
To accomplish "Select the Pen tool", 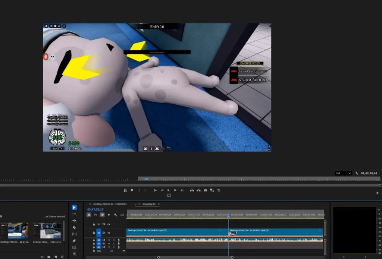I will 74,241.
